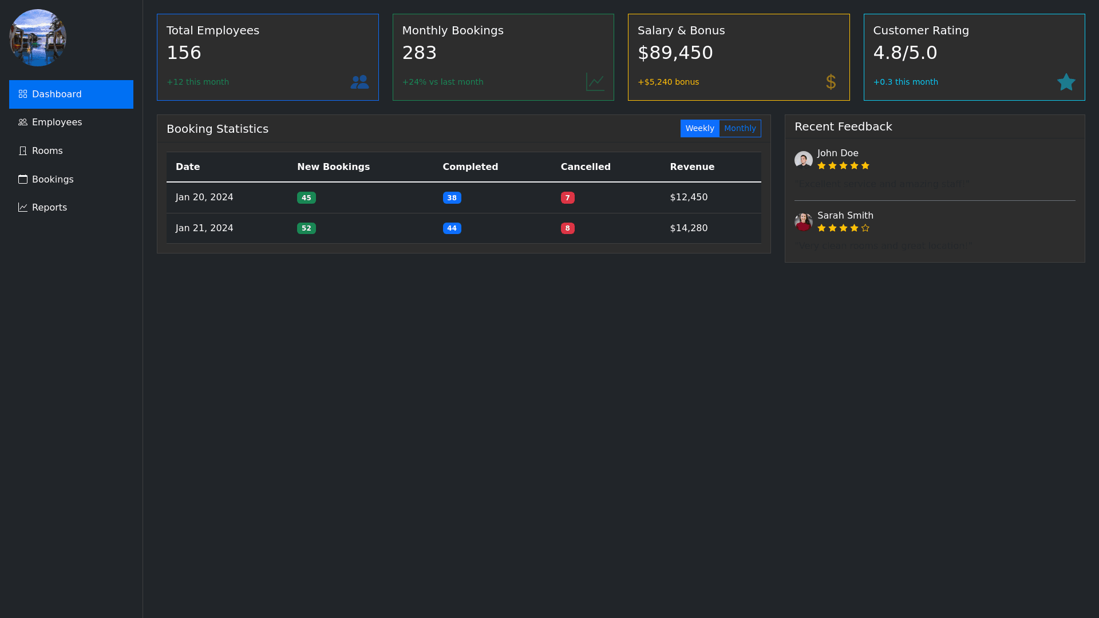Click the people icon in Total Employees card
The height and width of the screenshot is (618, 1099).
point(359,82)
